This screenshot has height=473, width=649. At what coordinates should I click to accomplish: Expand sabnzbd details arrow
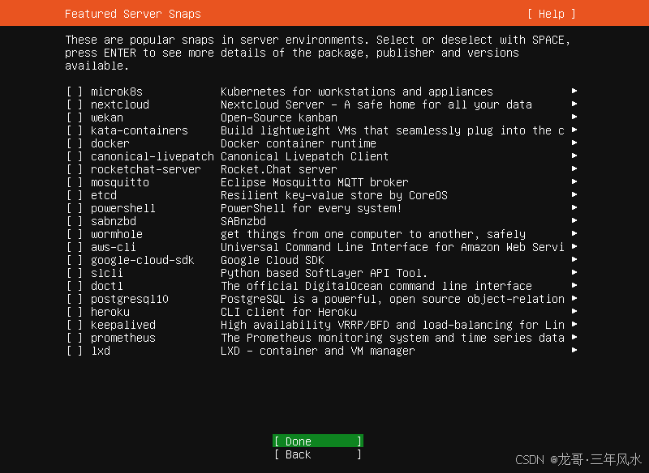[x=574, y=220]
